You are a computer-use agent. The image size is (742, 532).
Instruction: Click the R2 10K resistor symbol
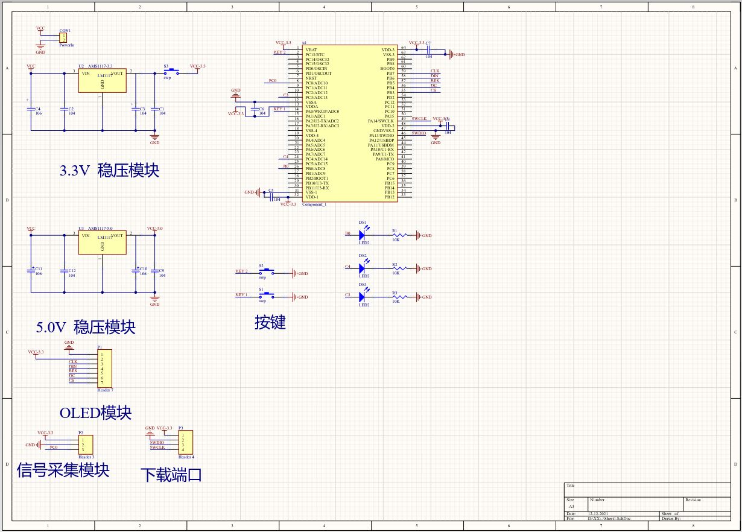point(401,268)
